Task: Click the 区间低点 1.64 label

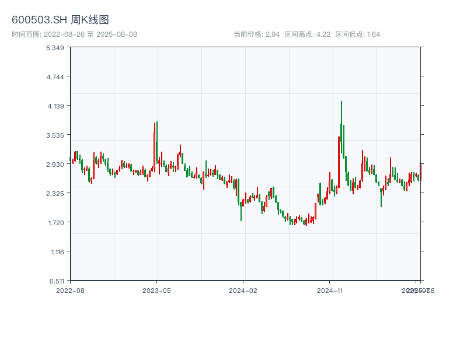Action: click(x=357, y=34)
